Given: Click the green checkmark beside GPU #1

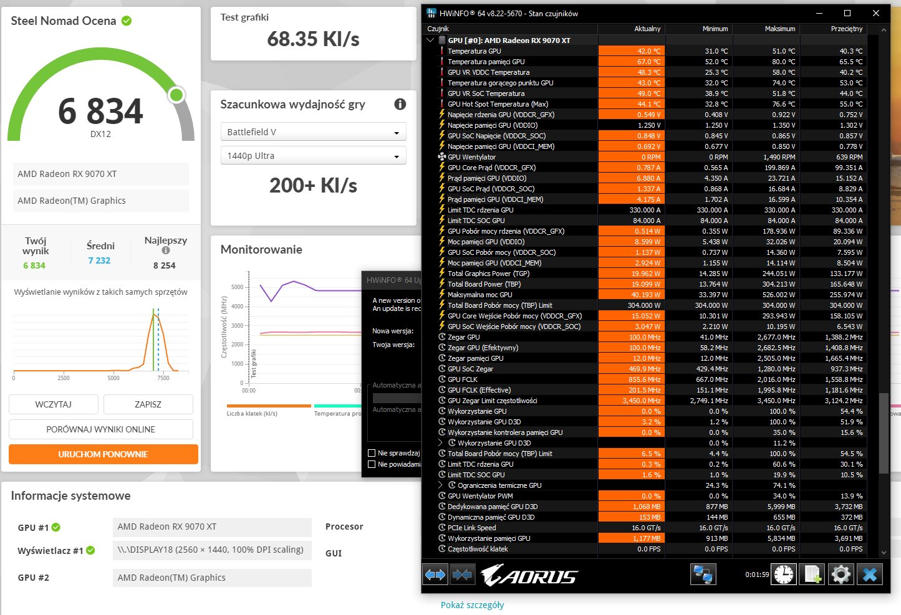Looking at the screenshot, I should [x=56, y=527].
